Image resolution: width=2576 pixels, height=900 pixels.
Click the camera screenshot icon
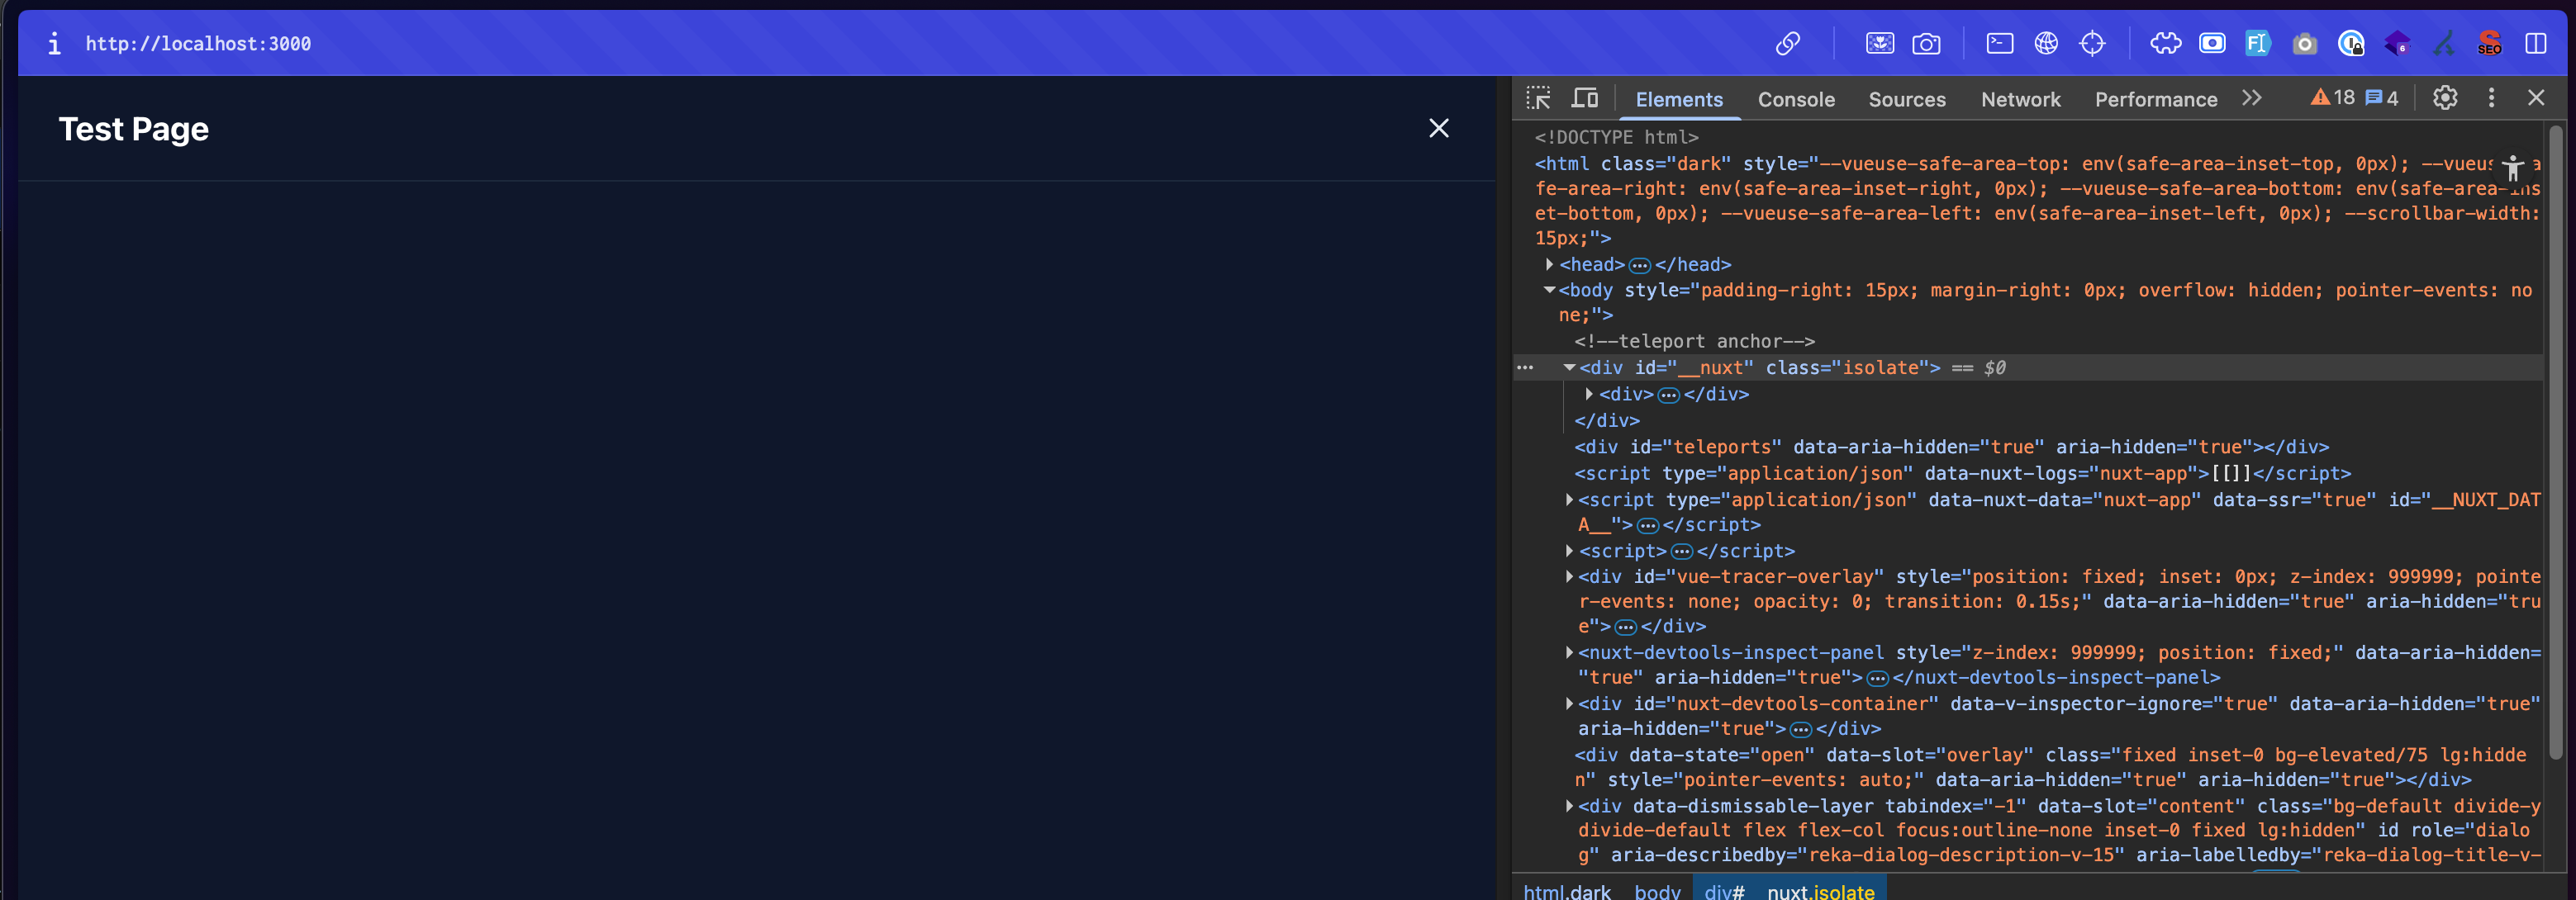1926,44
